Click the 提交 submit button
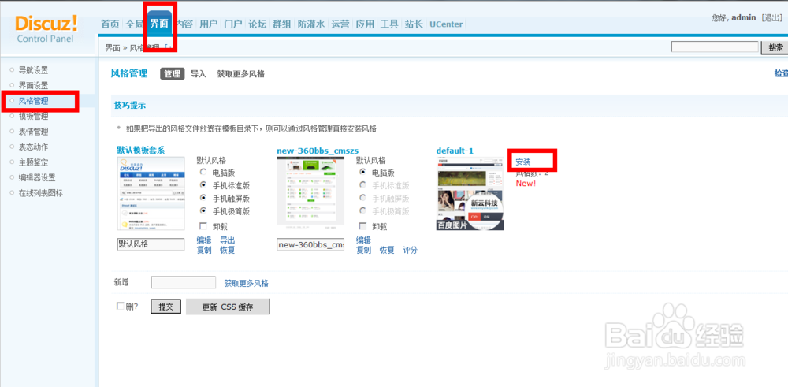This screenshot has height=387, width=788. point(165,307)
